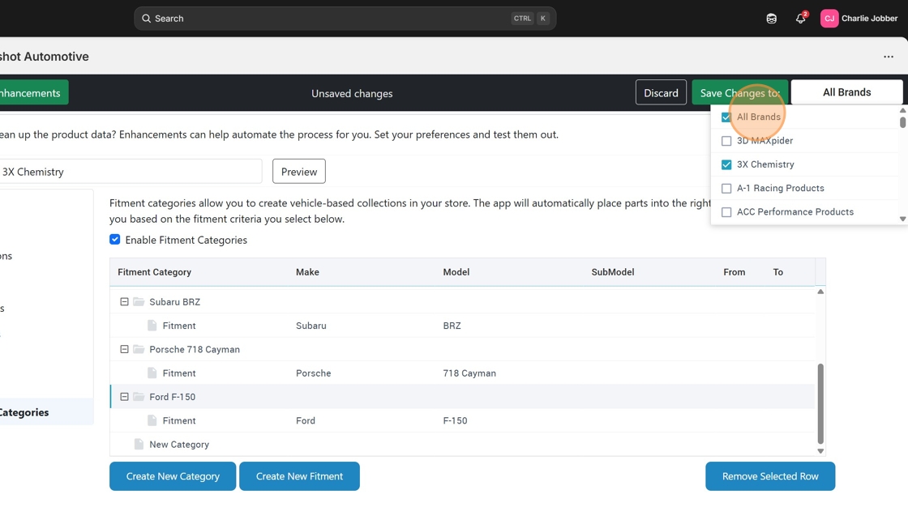This screenshot has width=908, height=507.
Task: Click the fitment table scrollbar thumb
Action: click(820, 403)
